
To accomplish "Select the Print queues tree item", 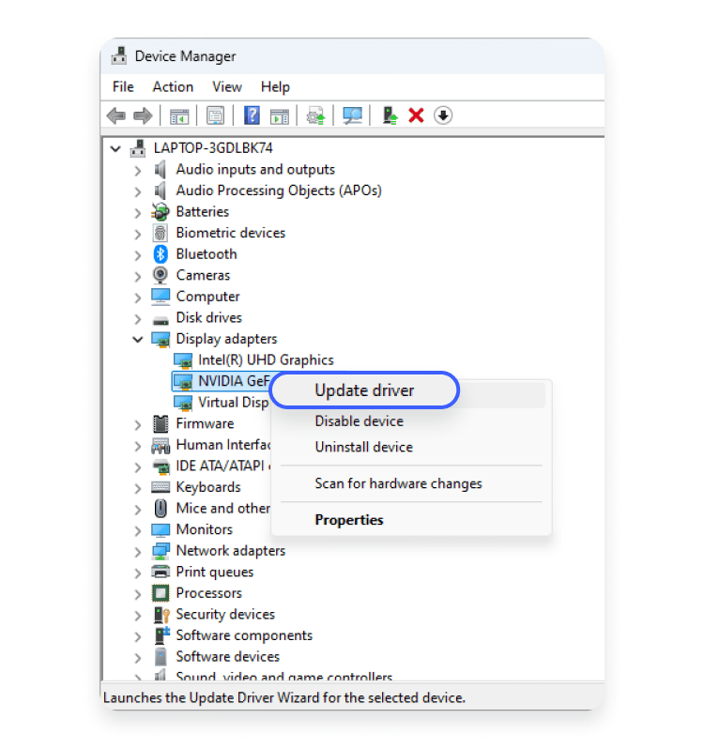I will (x=214, y=572).
